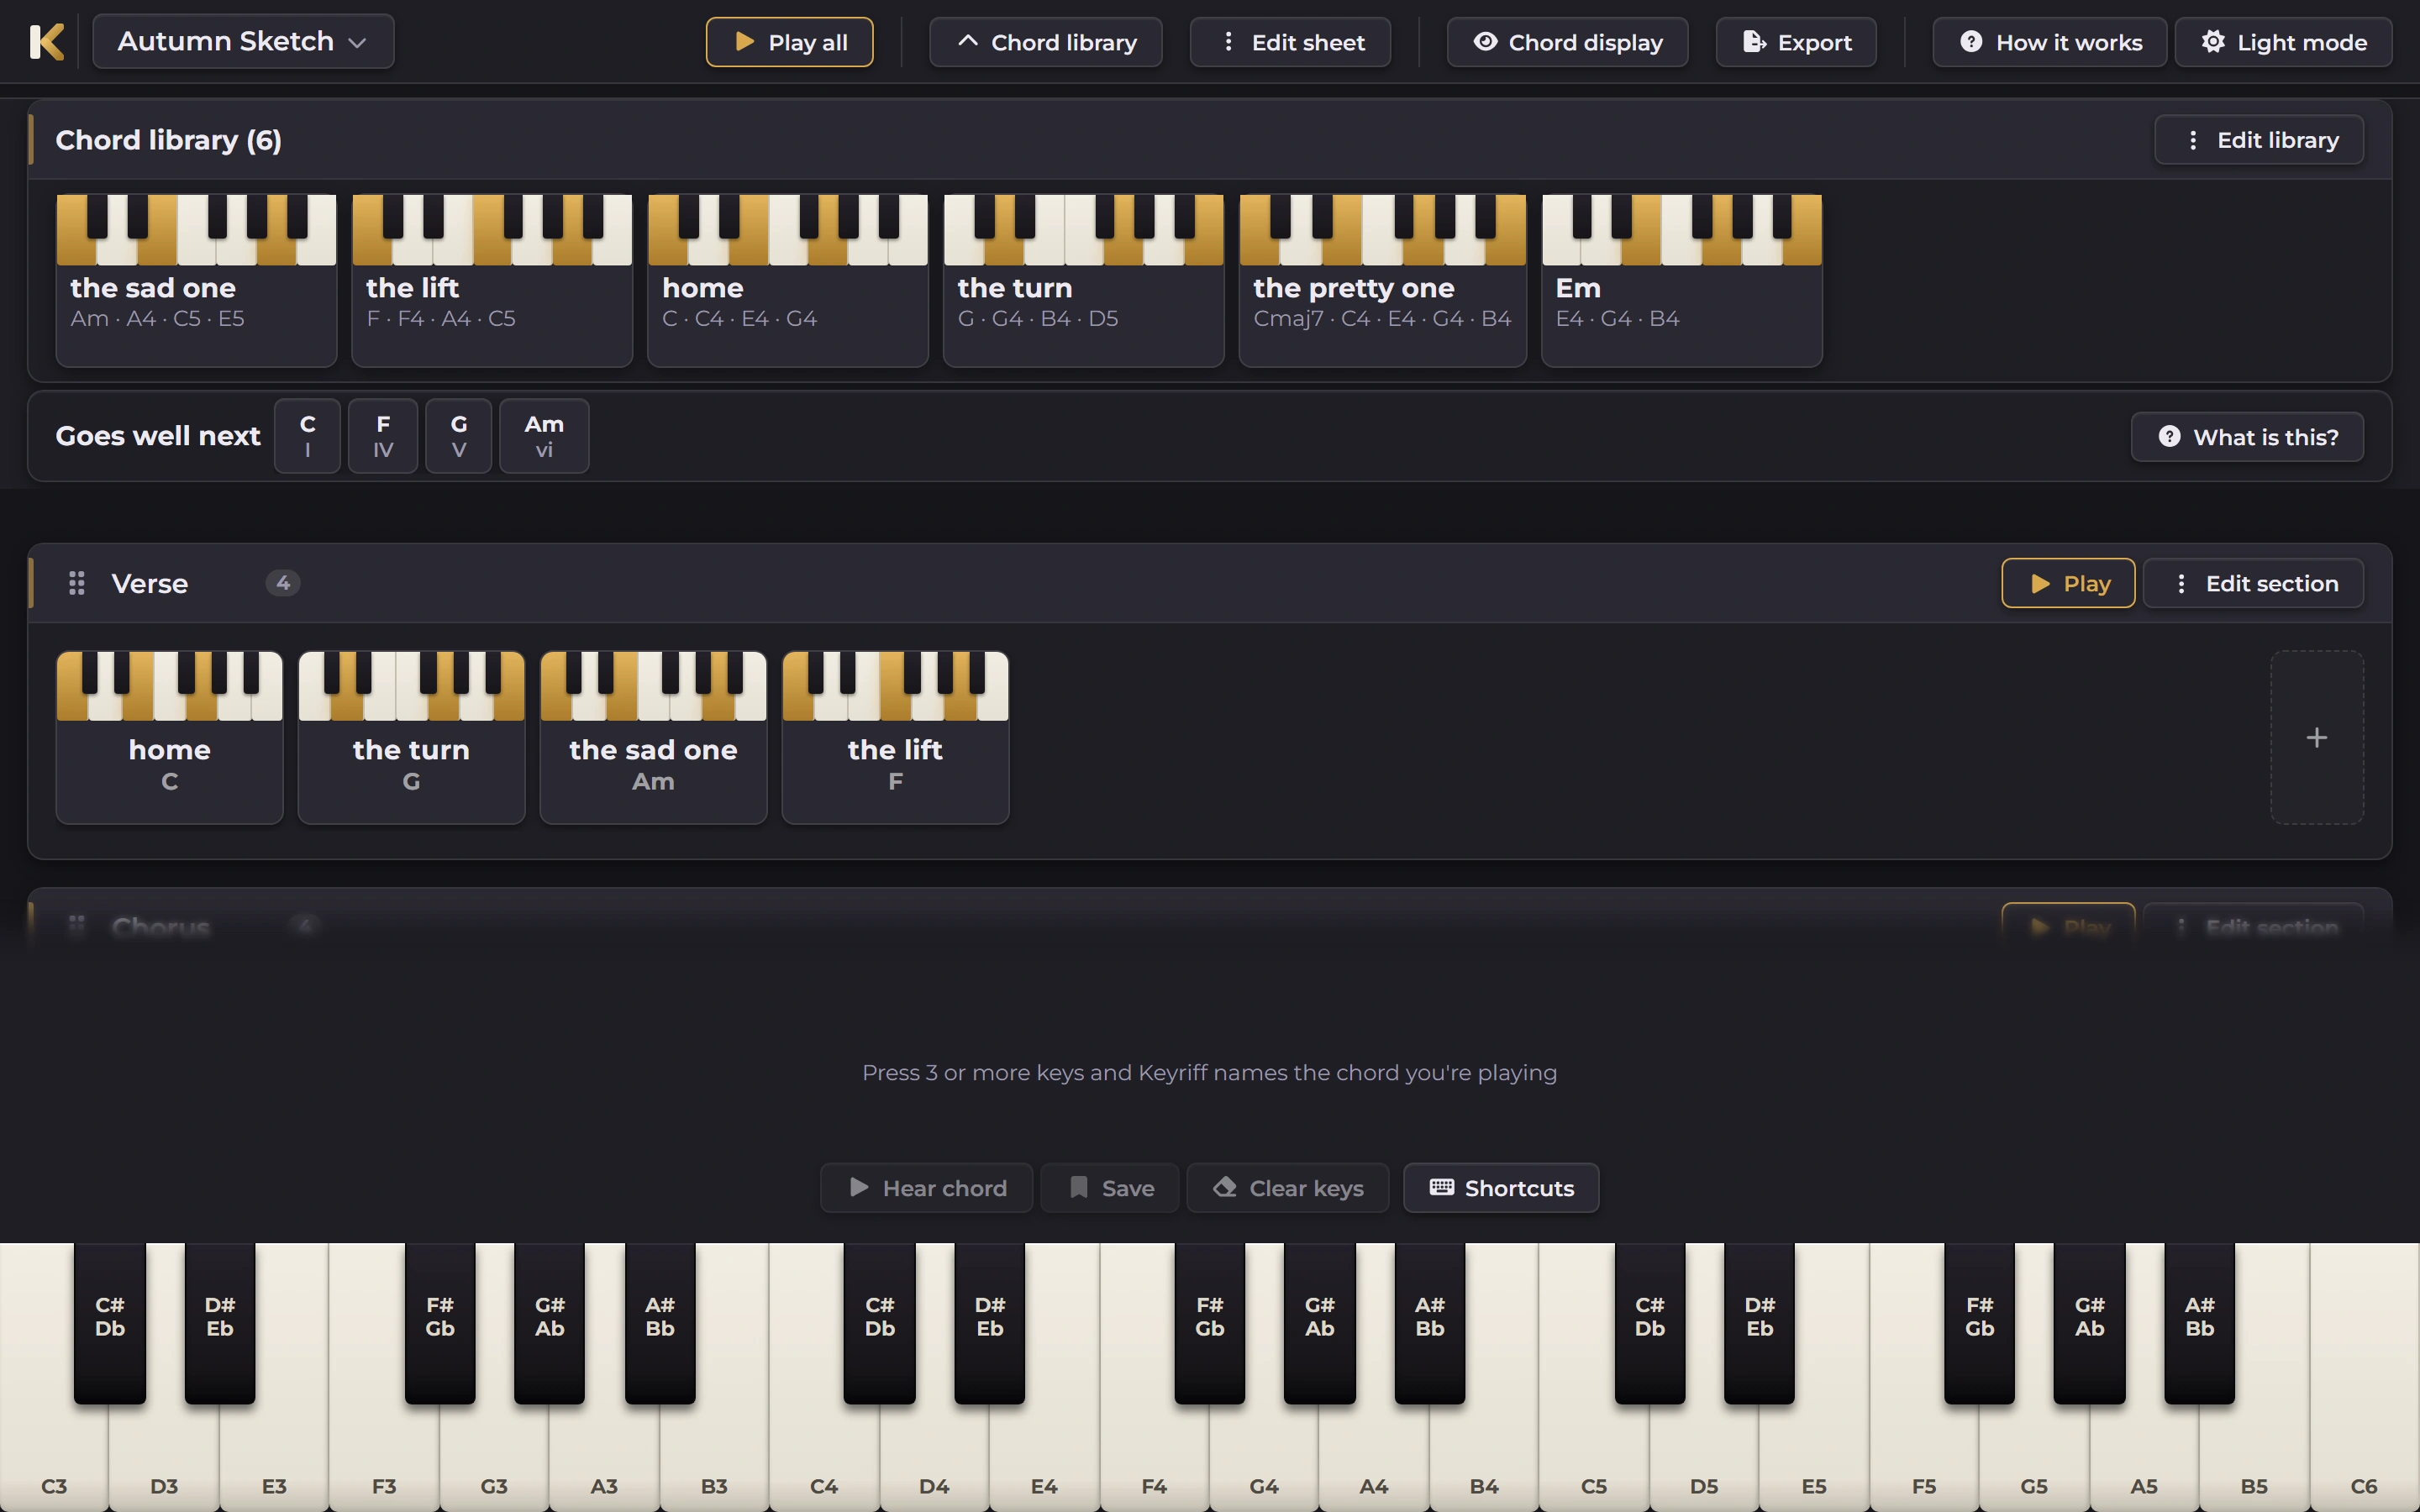Open the How it works help
The width and height of the screenshot is (2420, 1512).
click(x=2049, y=42)
